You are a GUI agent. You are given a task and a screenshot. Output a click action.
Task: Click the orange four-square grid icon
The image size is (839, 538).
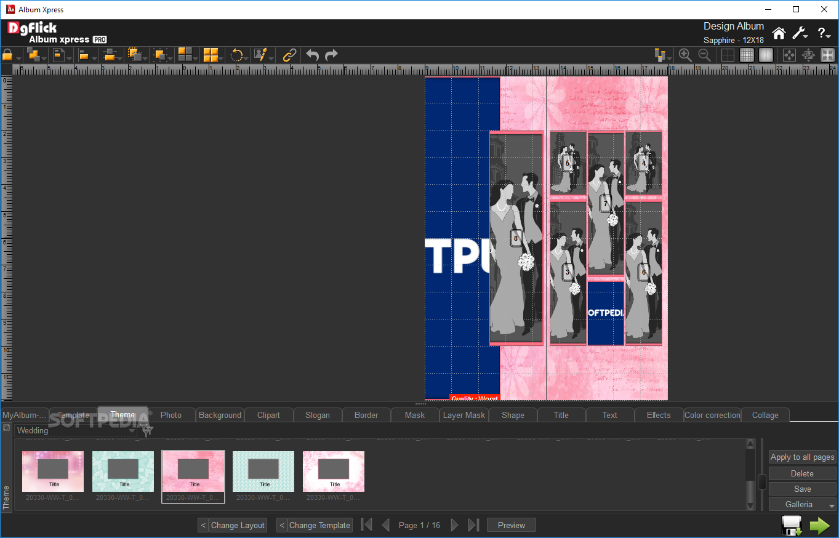pos(211,55)
